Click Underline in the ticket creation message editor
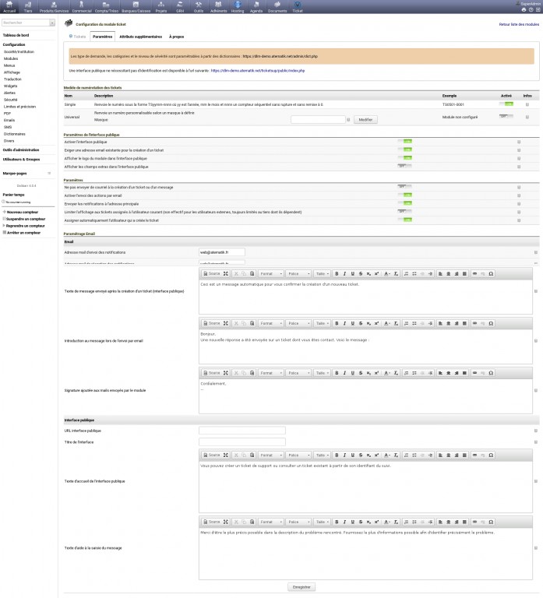The image size is (543, 598). point(353,274)
